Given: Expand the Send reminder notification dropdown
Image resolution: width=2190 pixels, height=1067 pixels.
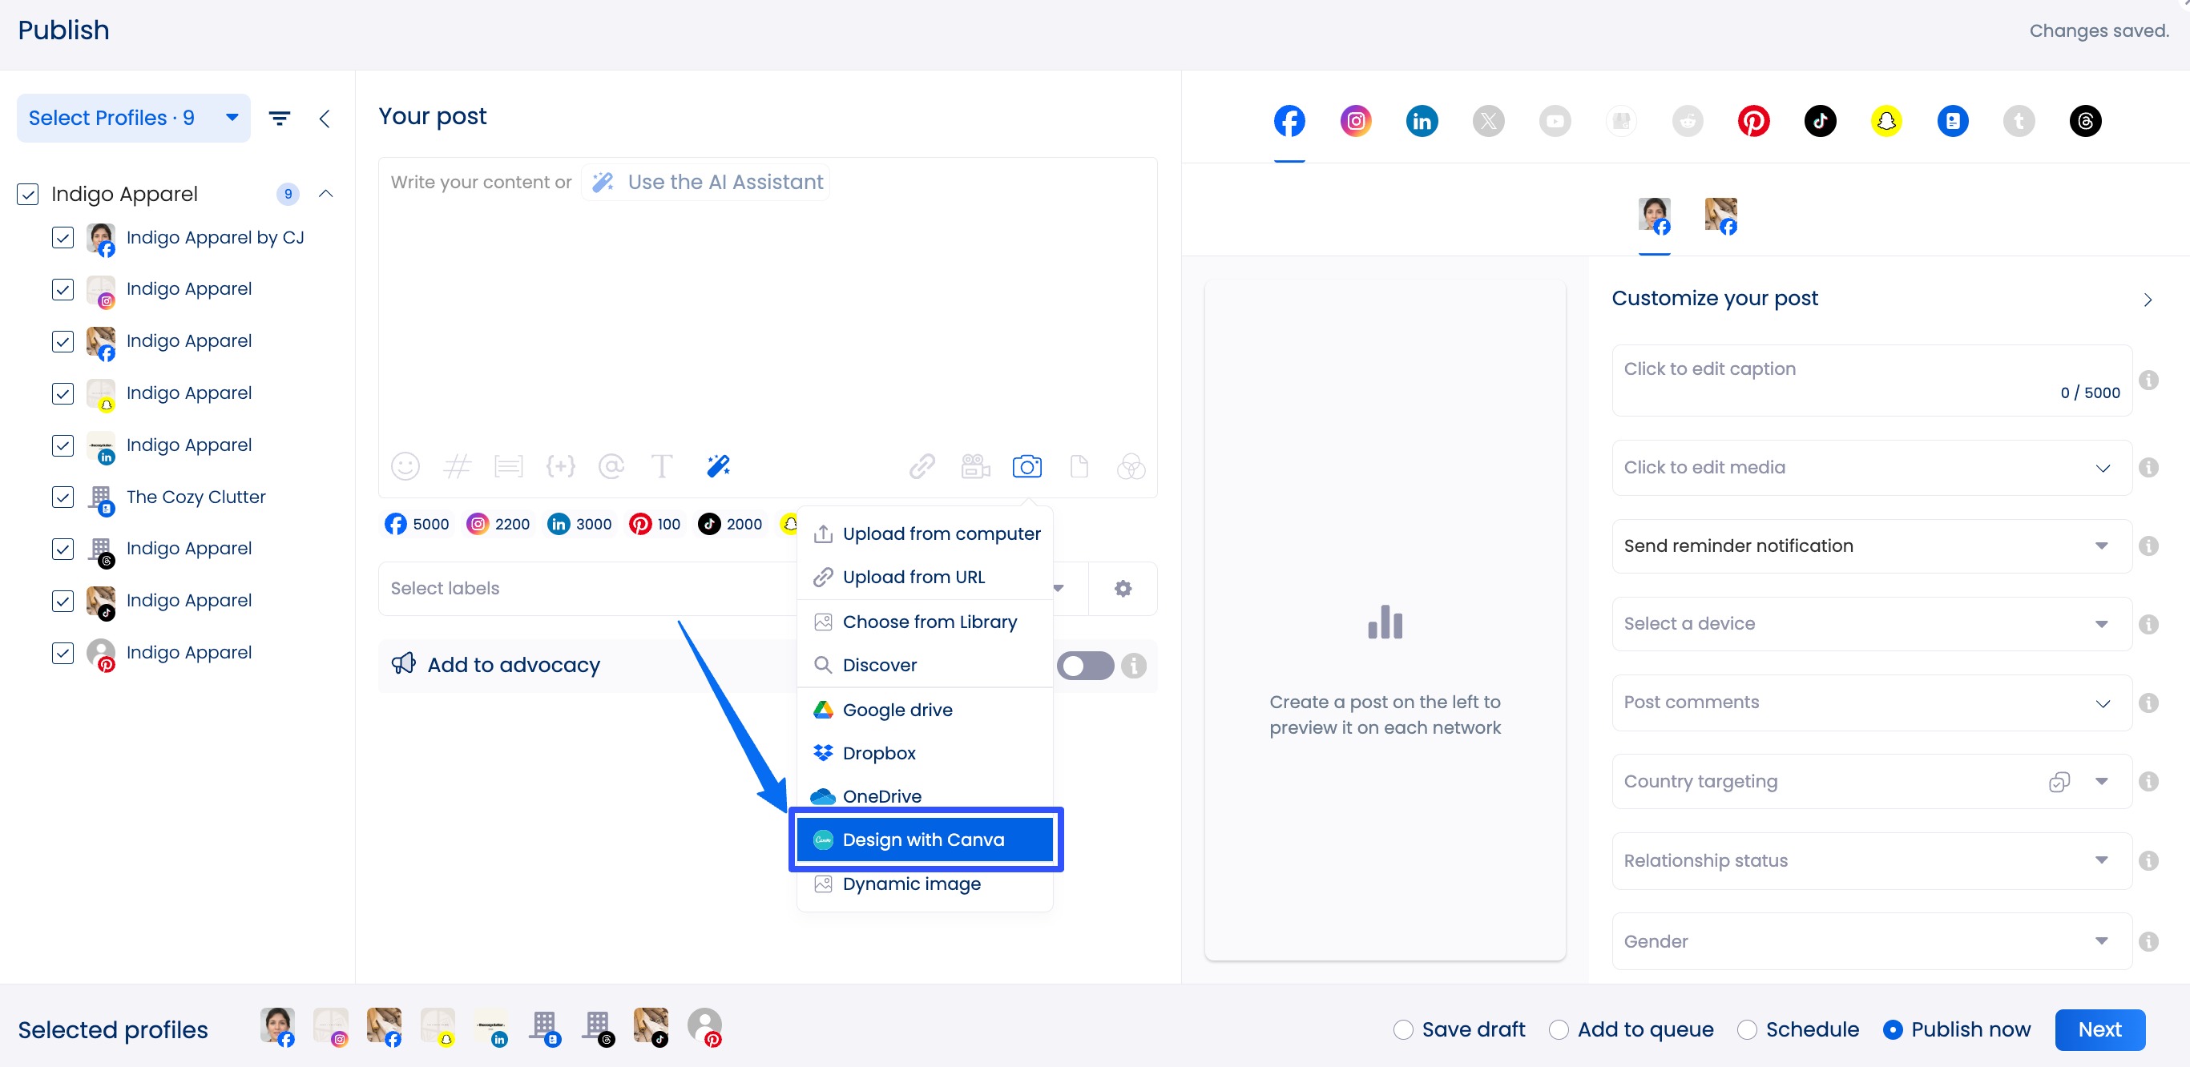Looking at the screenshot, I should pos(1870,546).
